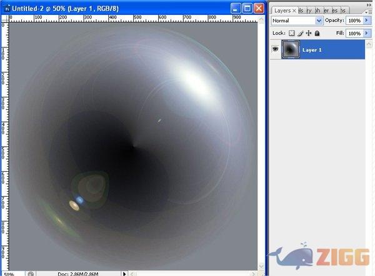Click the Layer 1 thumbnail

coord(291,50)
